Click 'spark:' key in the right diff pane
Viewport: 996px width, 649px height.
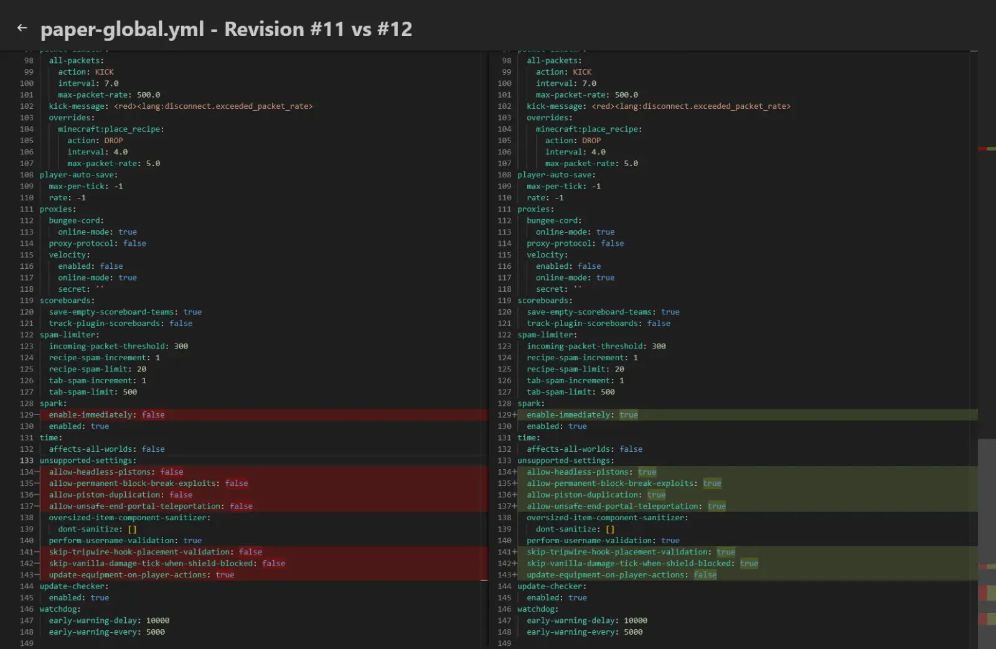[531, 404]
